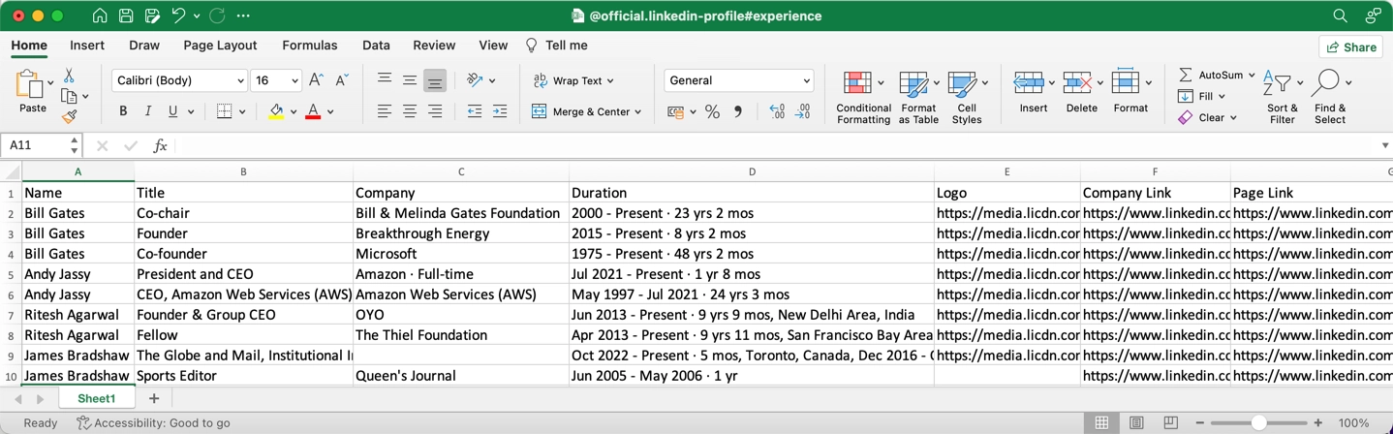Viewport: 1393px width, 434px height.
Task: Expand the formula bar chevron
Action: coord(1385,145)
